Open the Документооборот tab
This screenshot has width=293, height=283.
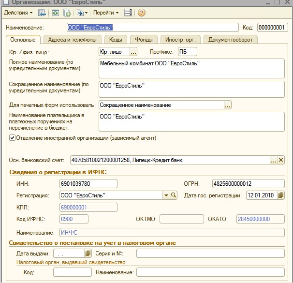point(231,40)
